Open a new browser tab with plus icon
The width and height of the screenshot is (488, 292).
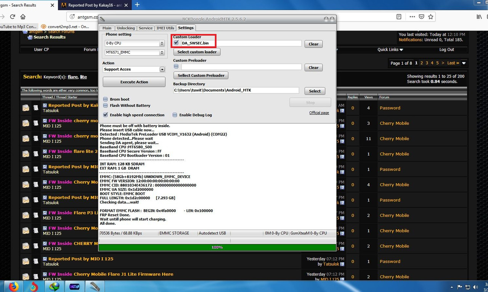pos(137,5)
